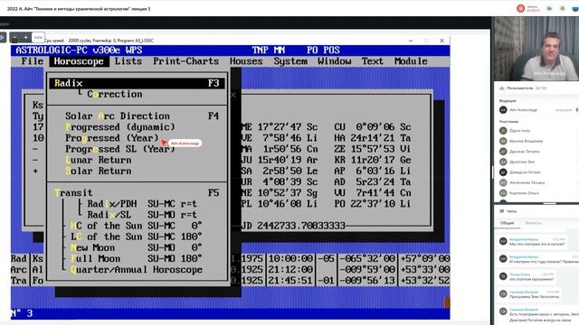Image resolution: width=579 pixels, height=325 pixels.
Task: Click the first participant's avatar
Action: pos(503,130)
